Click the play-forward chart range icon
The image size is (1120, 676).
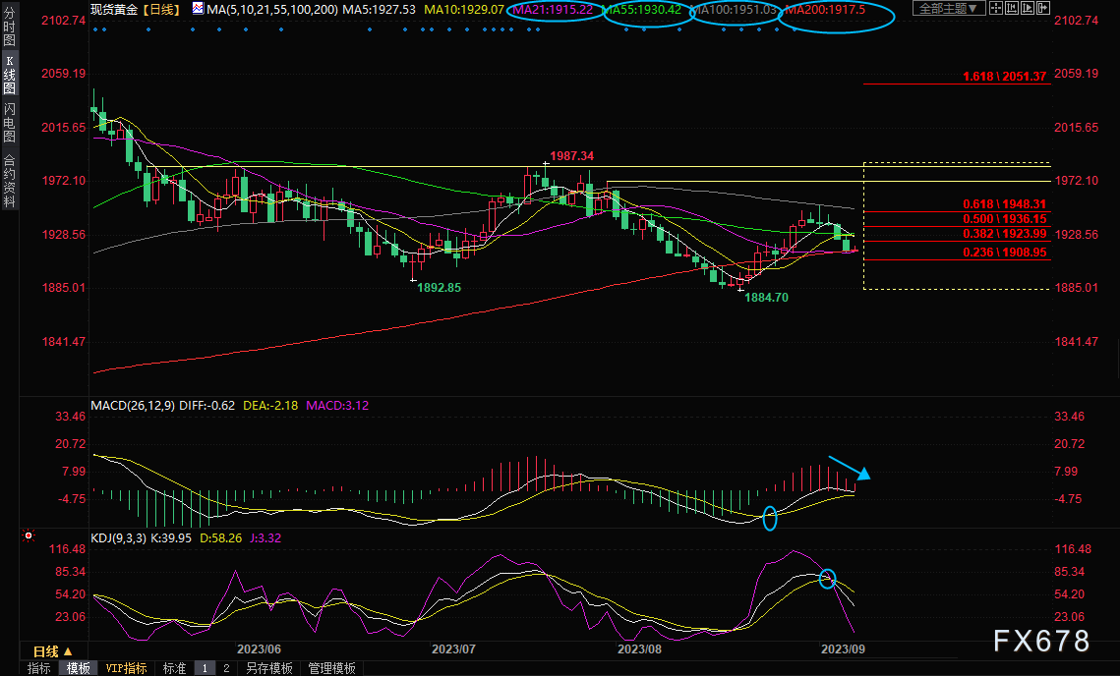[1028, 9]
